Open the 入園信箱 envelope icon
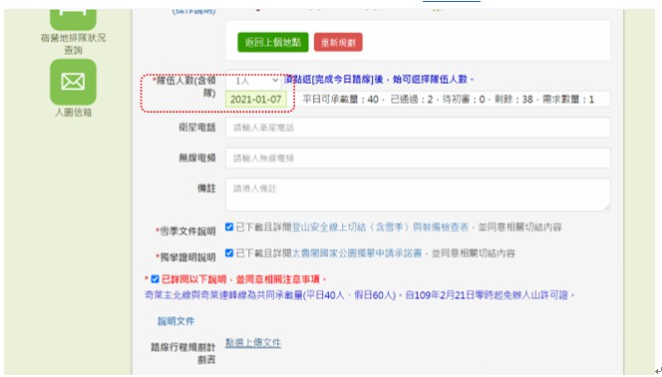The height and width of the screenshot is (377, 662). [x=73, y=82]
